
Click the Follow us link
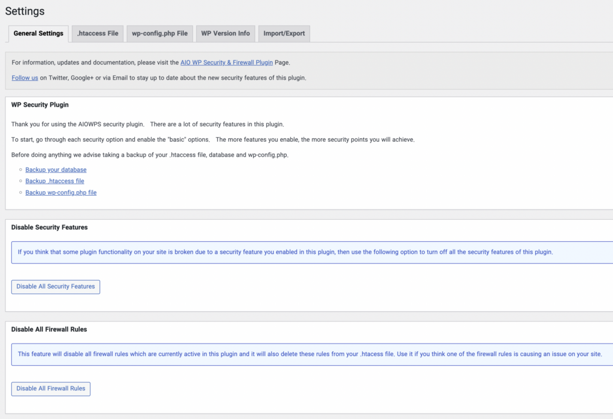coord(25,78)
